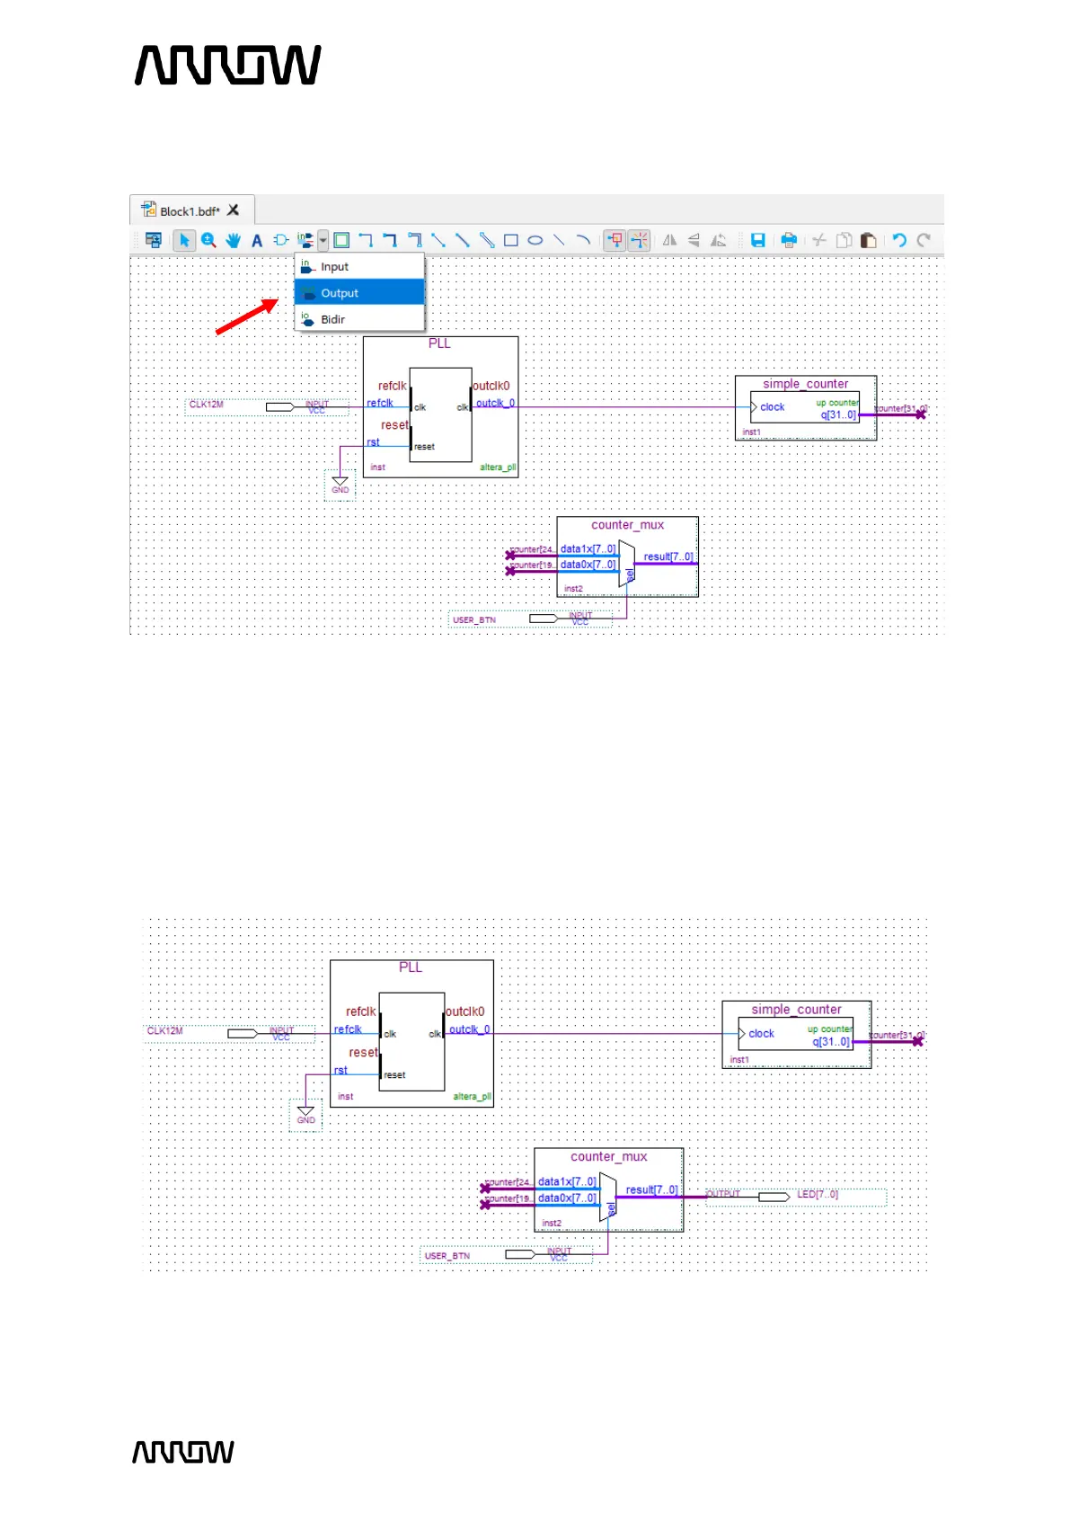Pick the Line drawing tool
The width and height of the screenshot is (1070, 1514).
pos(559,240)
